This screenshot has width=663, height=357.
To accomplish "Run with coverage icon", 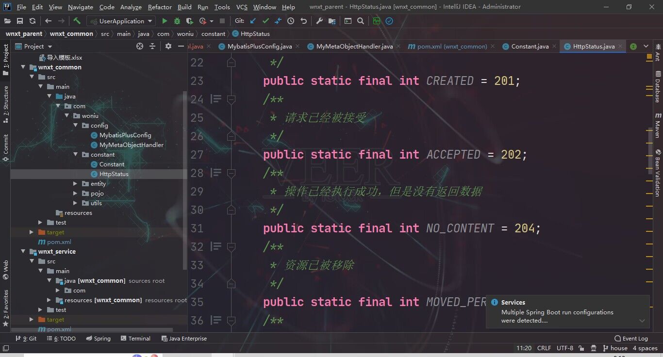I will coord(190,21).
